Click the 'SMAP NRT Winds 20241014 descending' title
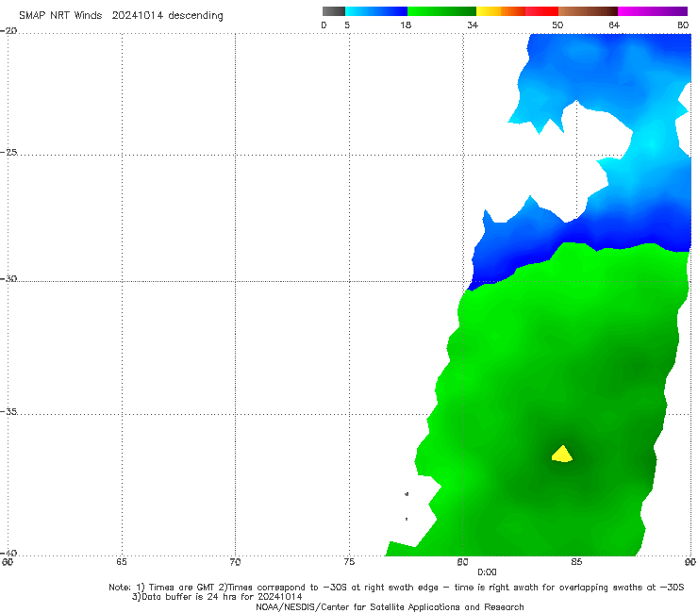698x613 pixels. click(121, 16)
